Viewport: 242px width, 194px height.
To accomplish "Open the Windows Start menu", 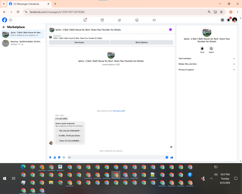I will coord(4,178).
